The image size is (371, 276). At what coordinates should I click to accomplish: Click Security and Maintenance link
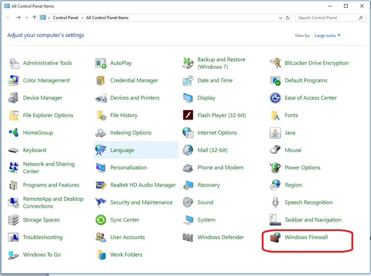[x=142, y=202]
